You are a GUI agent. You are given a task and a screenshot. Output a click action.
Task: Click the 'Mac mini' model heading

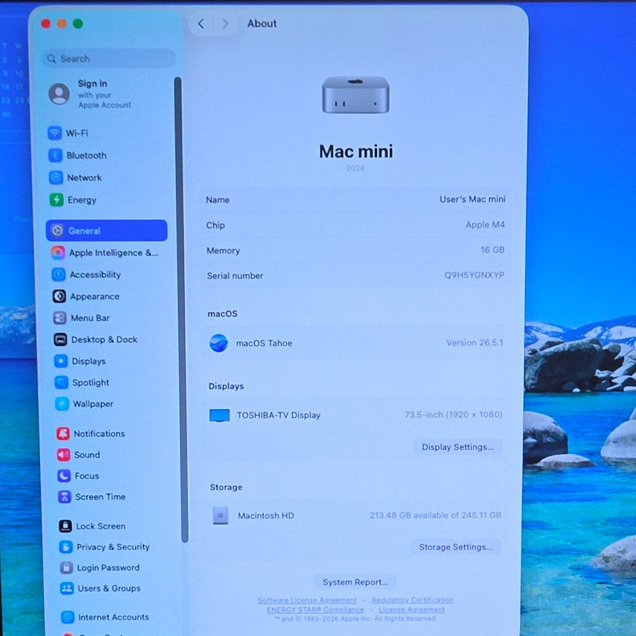tap(356, 151)
